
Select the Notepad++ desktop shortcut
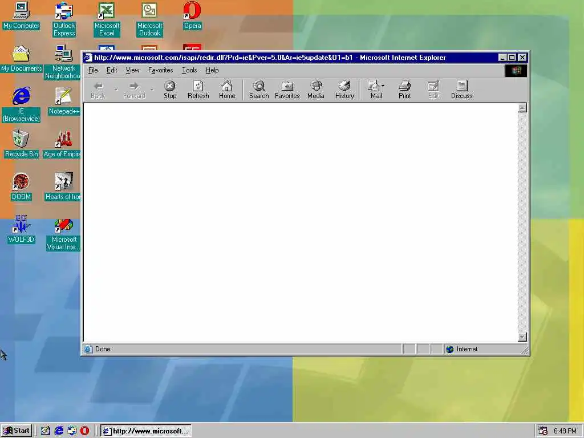64,102
